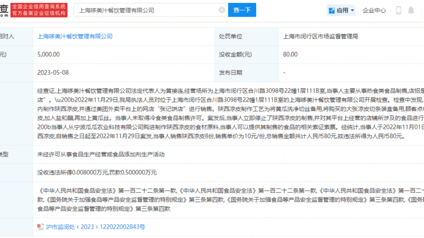The image size is (424, 238).
Task: Click the 应用 grid icon
Action: [332, 11]
